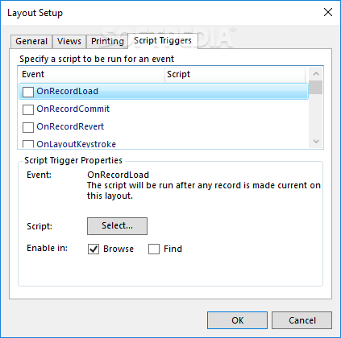Enable the Find mode checkbox
The height and width of the screenshot is (338, 341).
click(x=154, y=249)
